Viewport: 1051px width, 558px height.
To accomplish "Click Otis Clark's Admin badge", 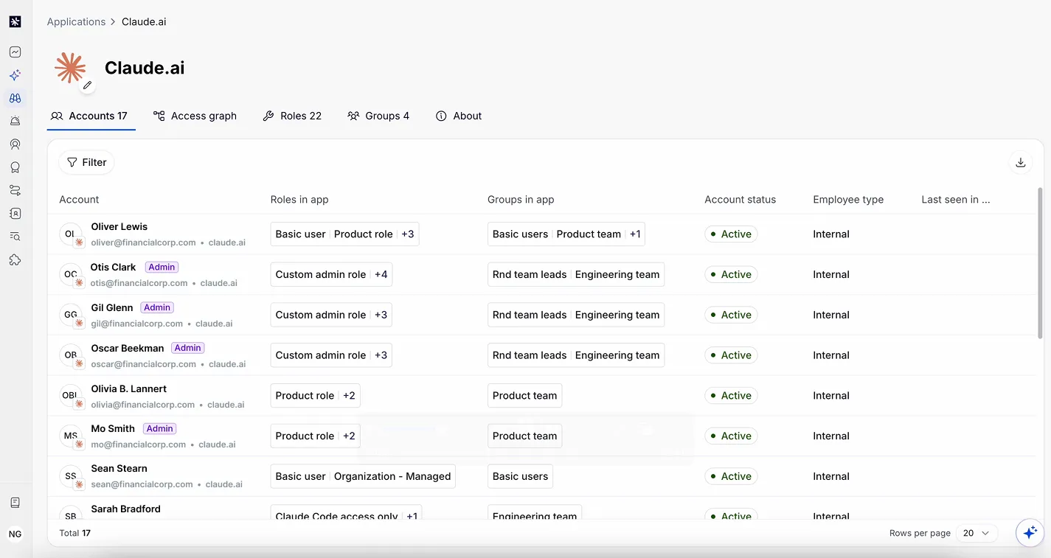I will pyautogui.click(x=162, y=267).
